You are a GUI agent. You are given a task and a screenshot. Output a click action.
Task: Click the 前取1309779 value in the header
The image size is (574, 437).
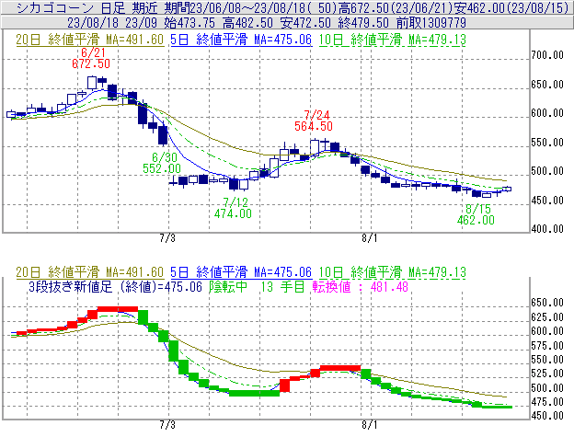pos(431,23)
